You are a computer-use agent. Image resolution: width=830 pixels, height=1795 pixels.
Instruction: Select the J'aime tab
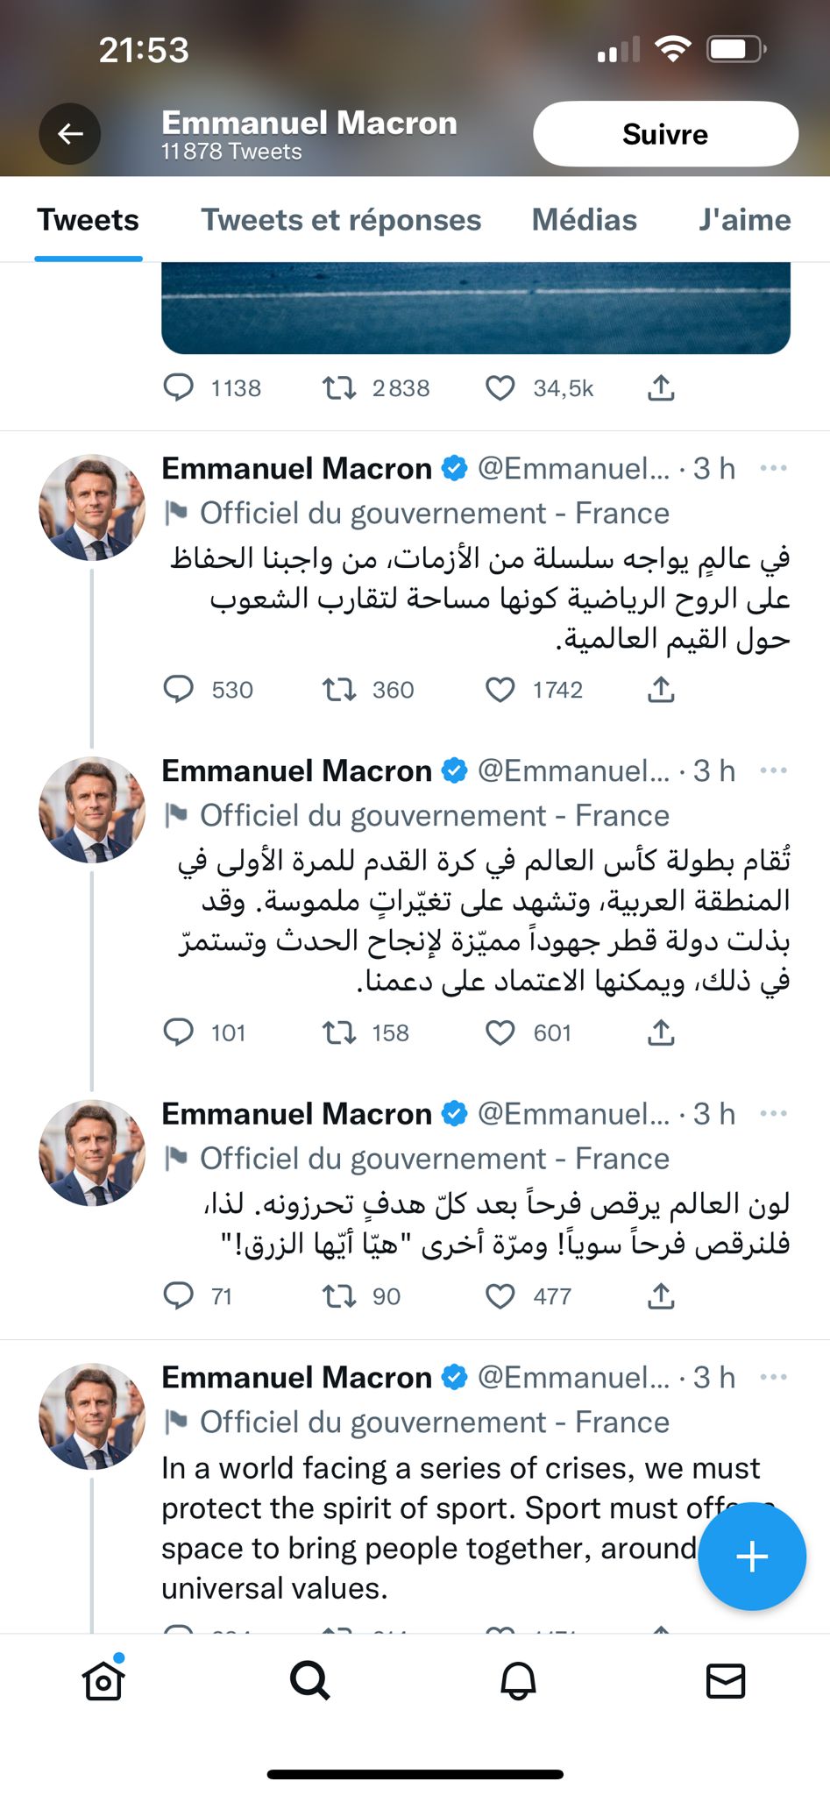pyautogui.click(x=744, y=220)
